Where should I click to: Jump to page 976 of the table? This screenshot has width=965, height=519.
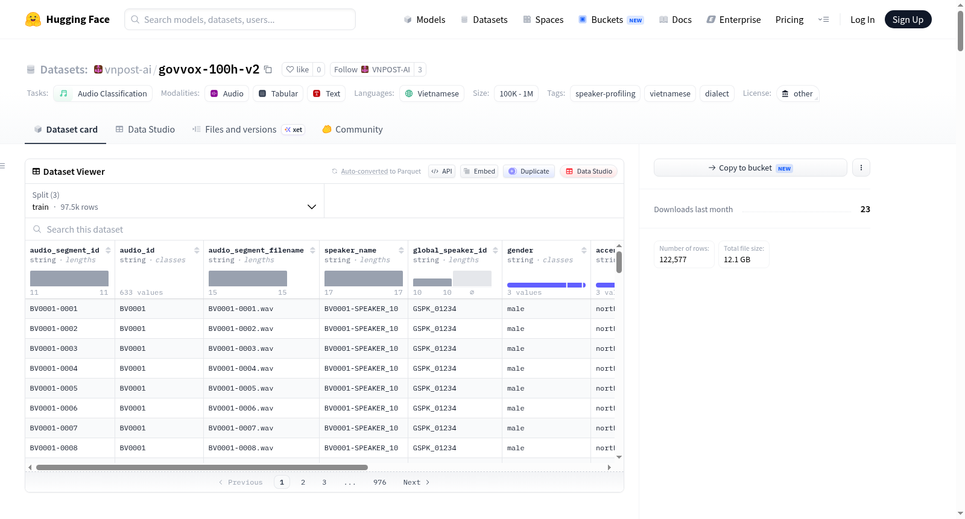pyautogui.click(x=380, y=482)
